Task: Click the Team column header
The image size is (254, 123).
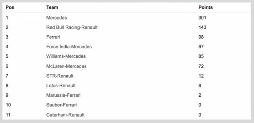Action: (52, 7)
